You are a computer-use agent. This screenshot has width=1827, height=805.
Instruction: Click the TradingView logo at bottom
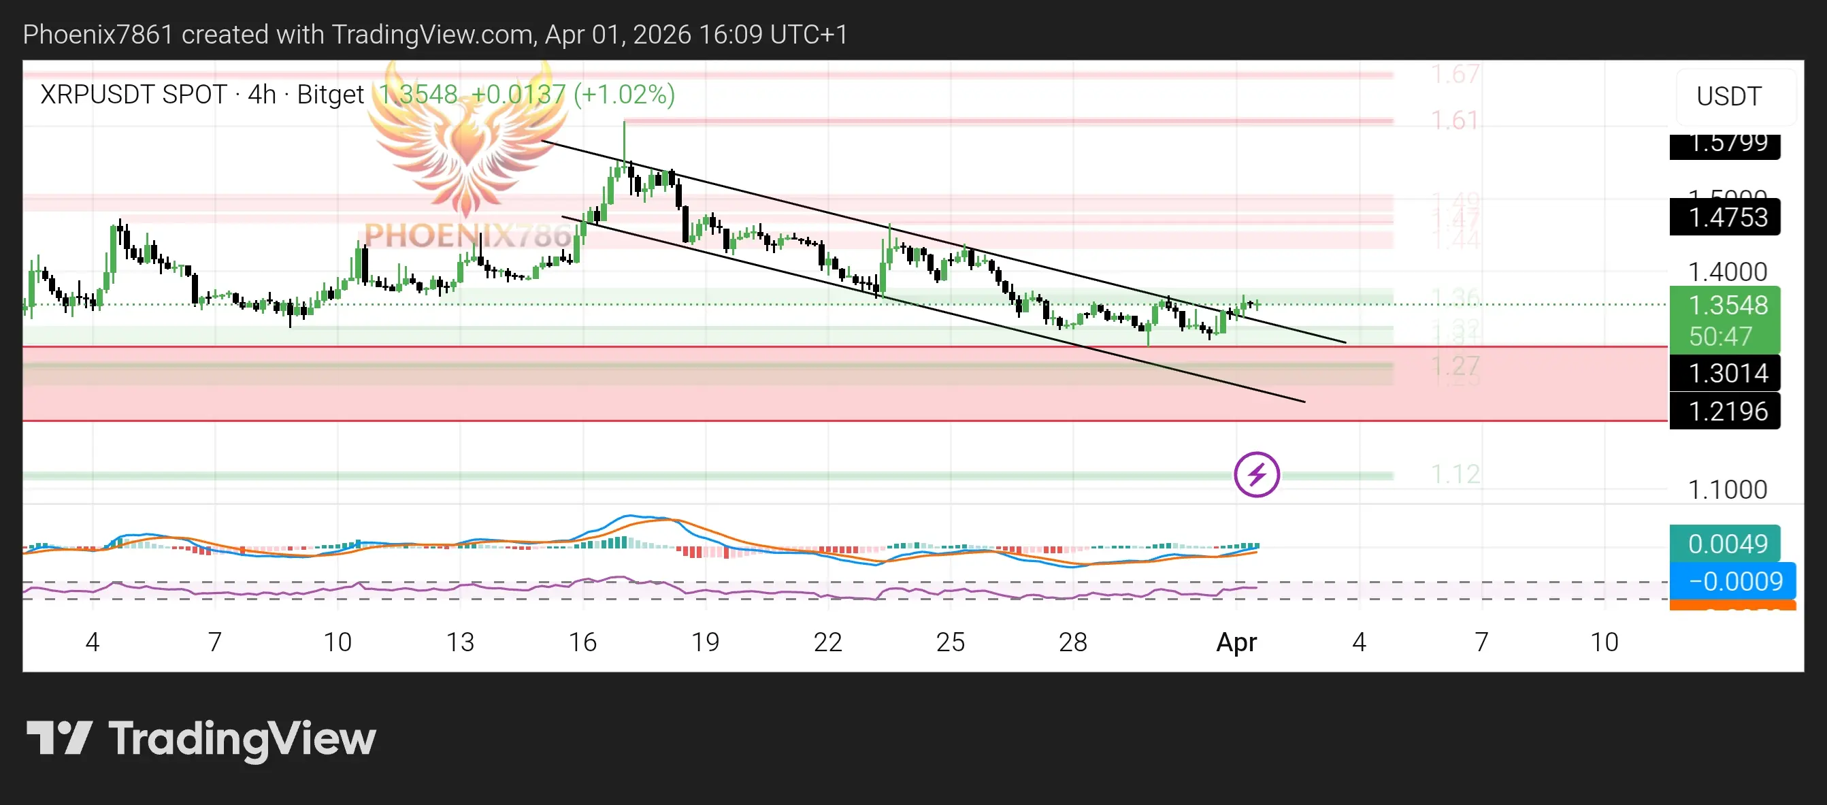[201, 738]
